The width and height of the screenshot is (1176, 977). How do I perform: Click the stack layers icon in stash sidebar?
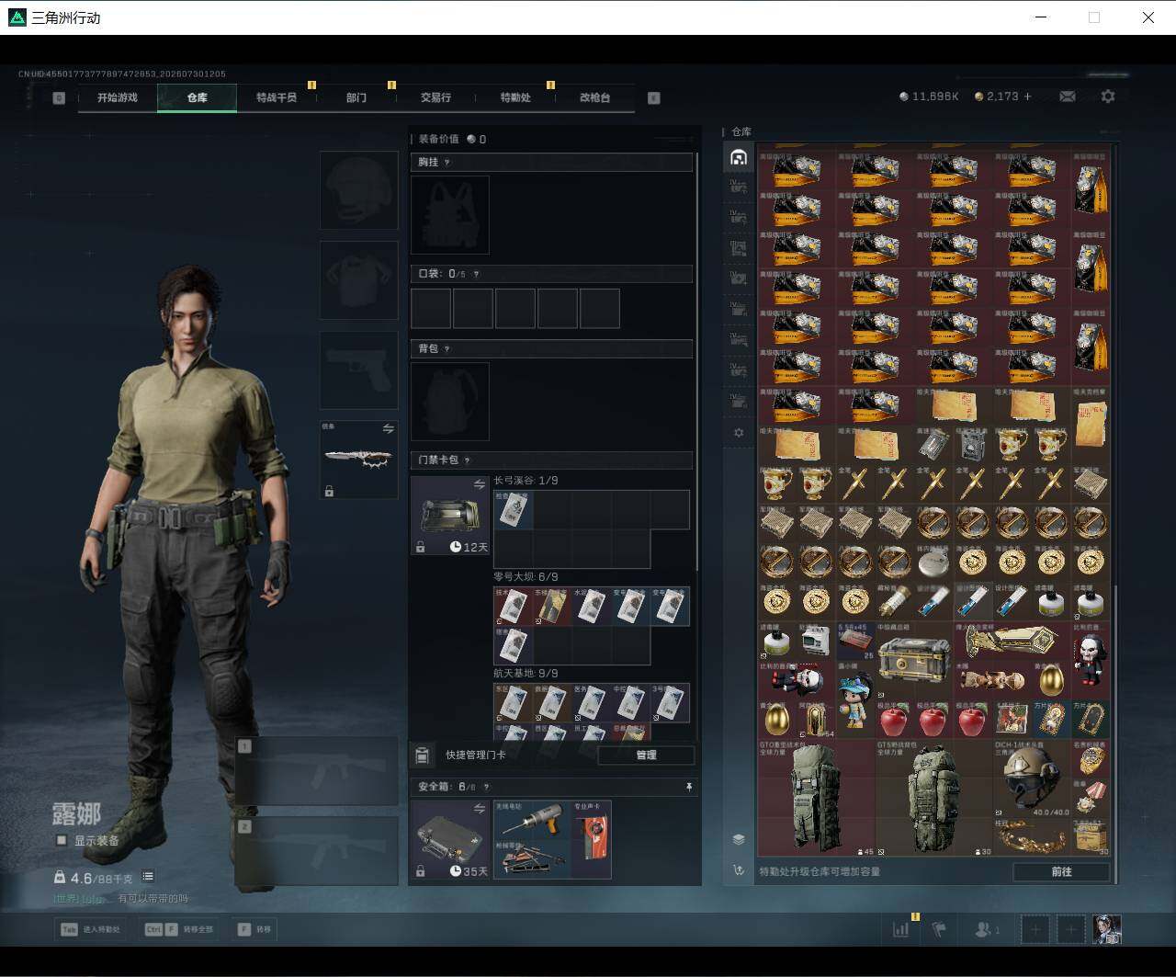[739, 839]
